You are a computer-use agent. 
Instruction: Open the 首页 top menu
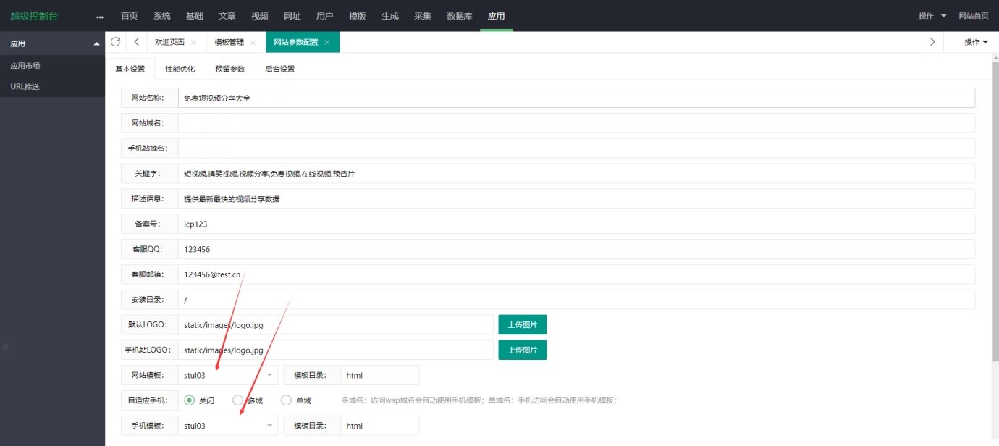[x=129, y=16]
